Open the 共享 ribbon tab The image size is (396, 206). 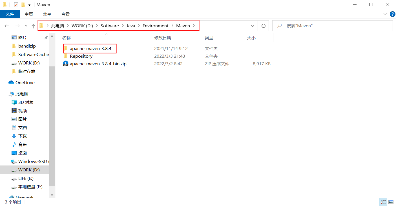pyautogui.click(x=47, y=14)
